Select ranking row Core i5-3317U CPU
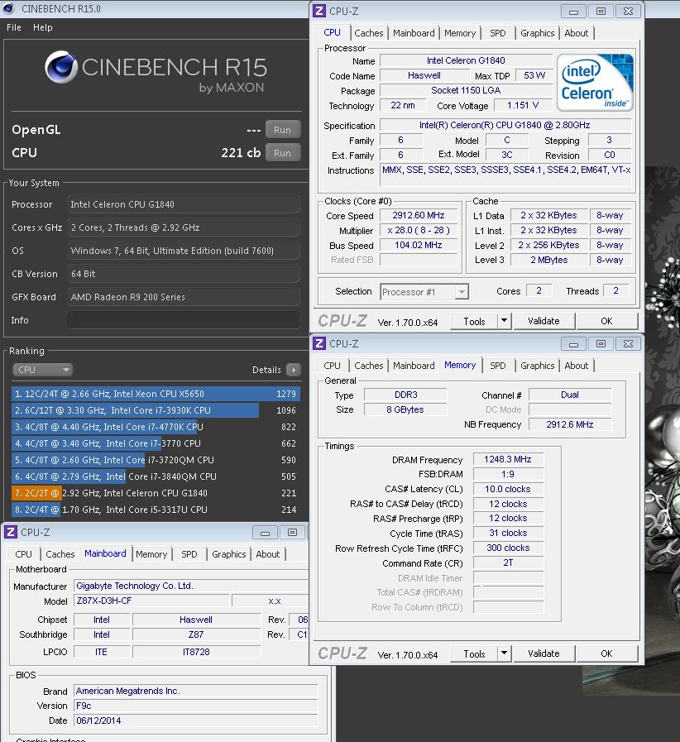680x742 pixels. (x=156, y=510)
